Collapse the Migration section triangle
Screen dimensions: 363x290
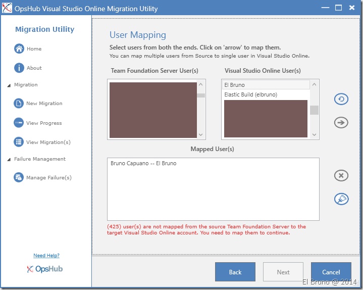tap(9, 85)
